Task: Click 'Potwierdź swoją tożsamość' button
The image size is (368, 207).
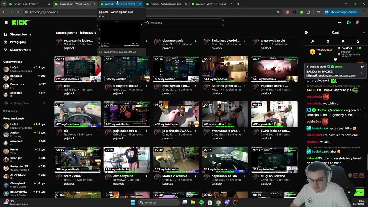Action: [x=341, y=12]
